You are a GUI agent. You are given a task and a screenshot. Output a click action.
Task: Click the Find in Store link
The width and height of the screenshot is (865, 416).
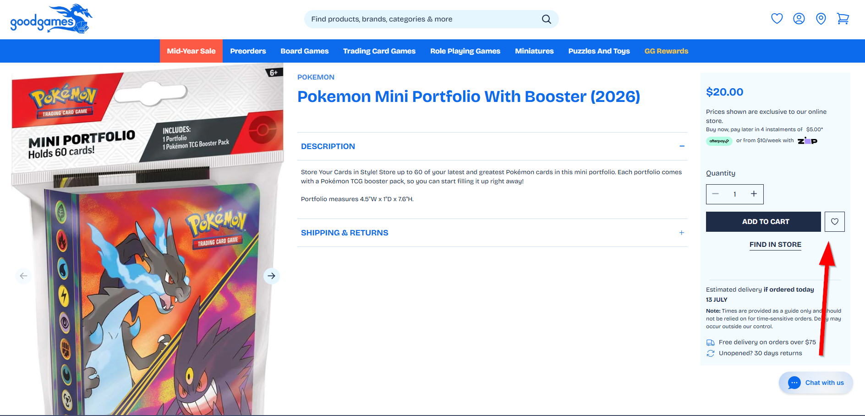click(775, 245)
